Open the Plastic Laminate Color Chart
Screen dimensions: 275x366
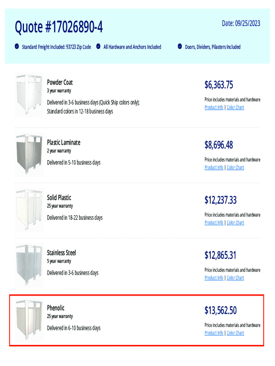(235, 167)
